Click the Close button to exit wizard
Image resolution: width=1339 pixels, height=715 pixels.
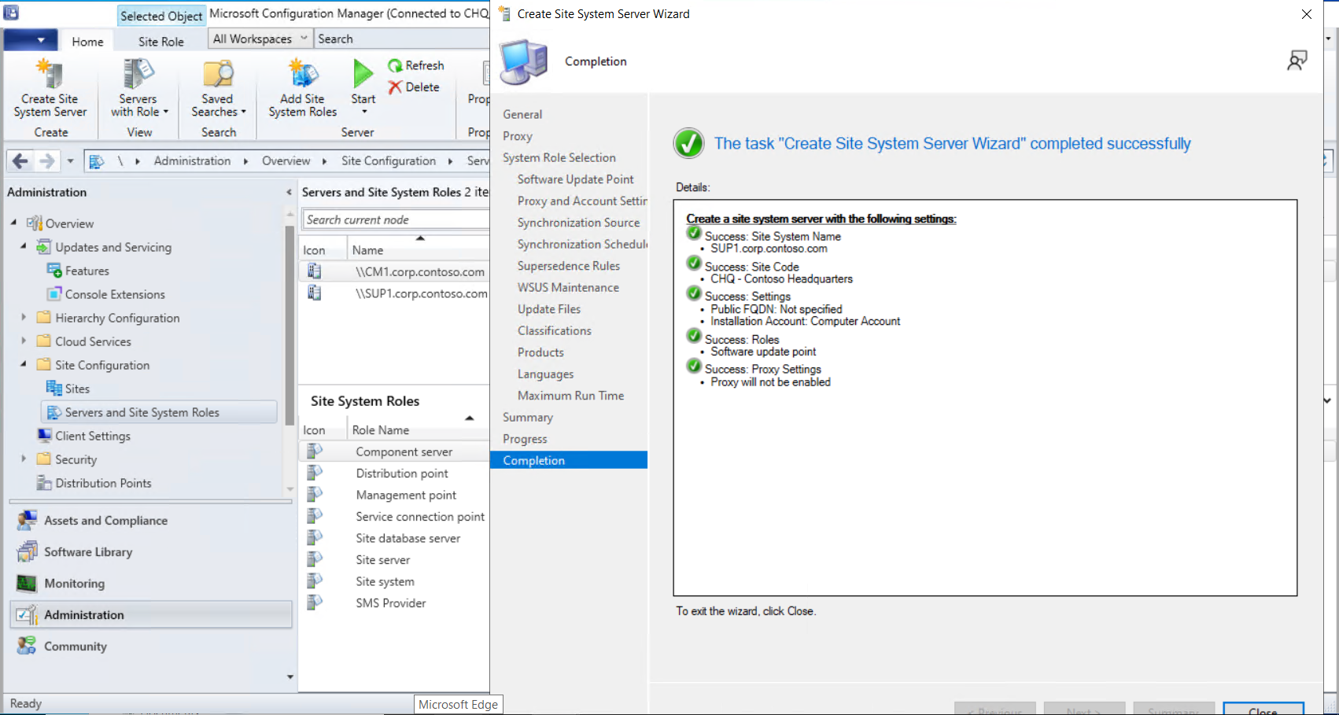coord(1263,709)
